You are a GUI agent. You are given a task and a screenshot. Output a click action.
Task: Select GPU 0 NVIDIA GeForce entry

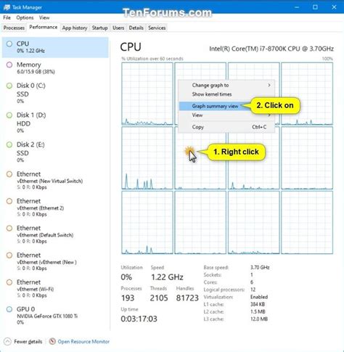coord(55,316)
